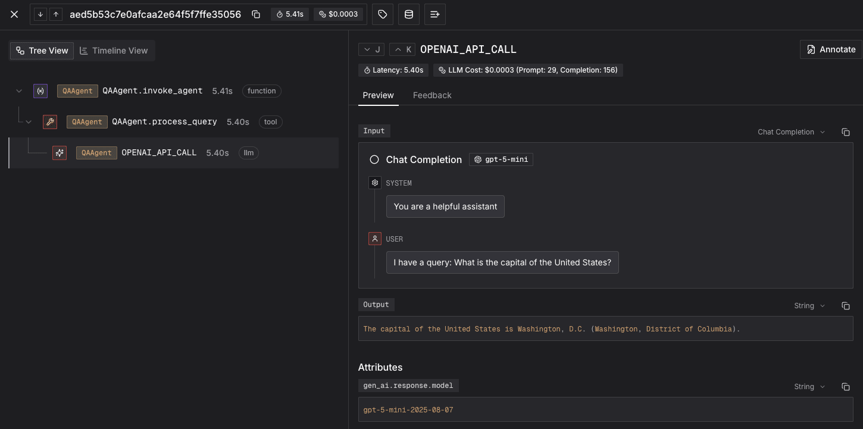This screenshot has height=429, width=863.
Task: Click the add-to-list icon in toolbar
Action: pos(435,14)
